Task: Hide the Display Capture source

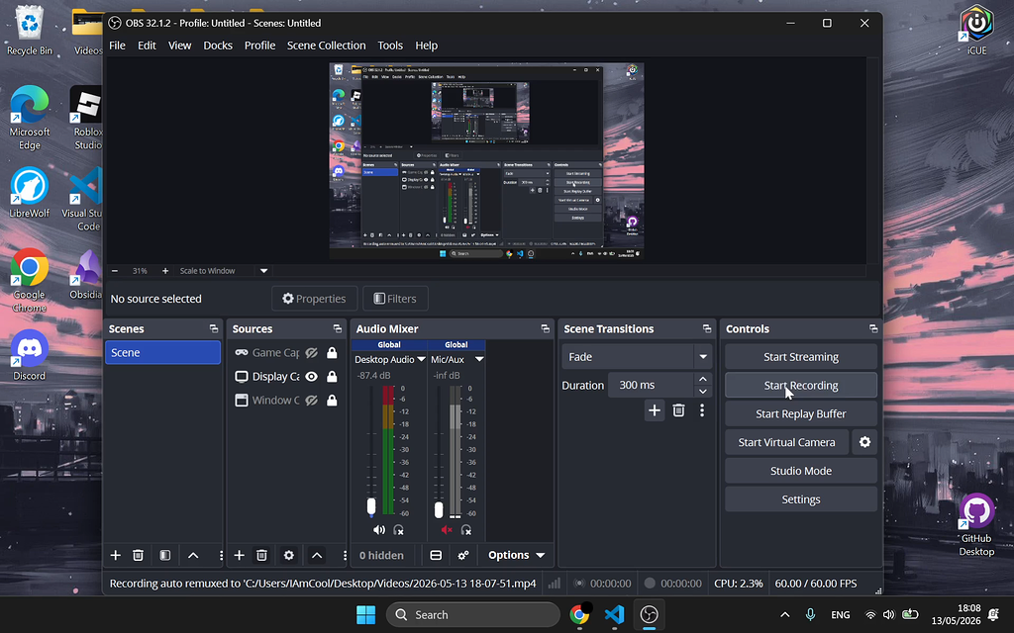Action: click(x=312, y=377)
